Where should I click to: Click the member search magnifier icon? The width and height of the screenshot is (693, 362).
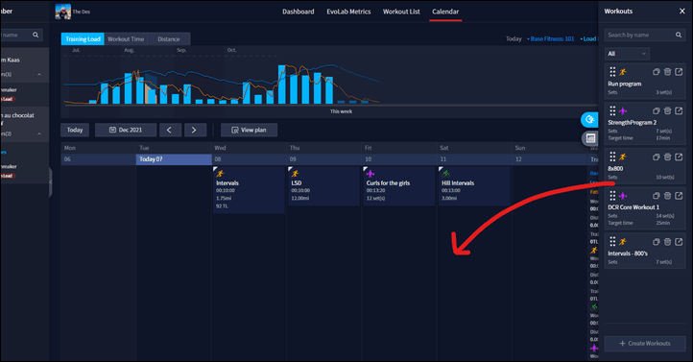point(36,35)
